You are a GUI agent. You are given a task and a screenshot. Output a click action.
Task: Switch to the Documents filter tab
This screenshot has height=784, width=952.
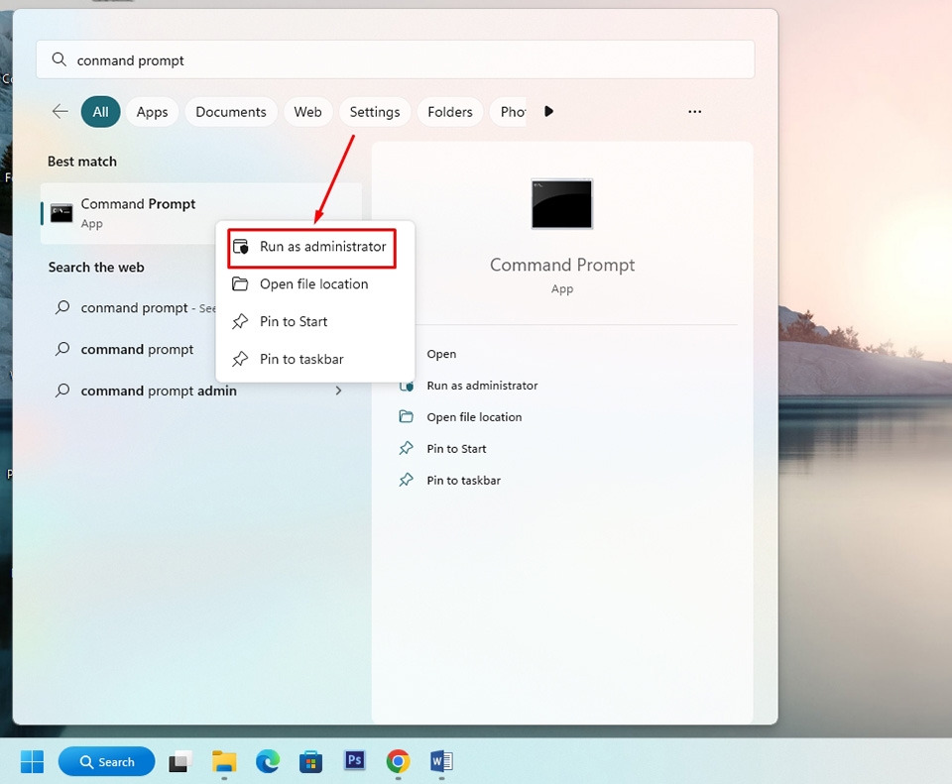[230, 111]
